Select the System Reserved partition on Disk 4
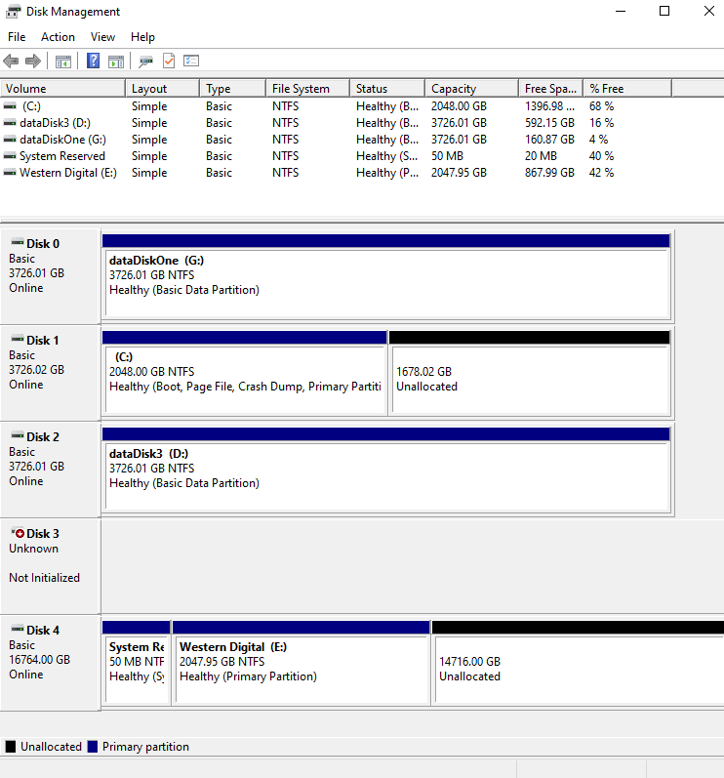The height and width of the screenshot is (778, 724). tap(137, 663)
